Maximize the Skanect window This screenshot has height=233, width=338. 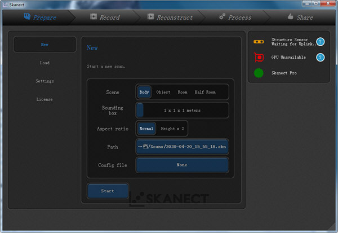316,3
